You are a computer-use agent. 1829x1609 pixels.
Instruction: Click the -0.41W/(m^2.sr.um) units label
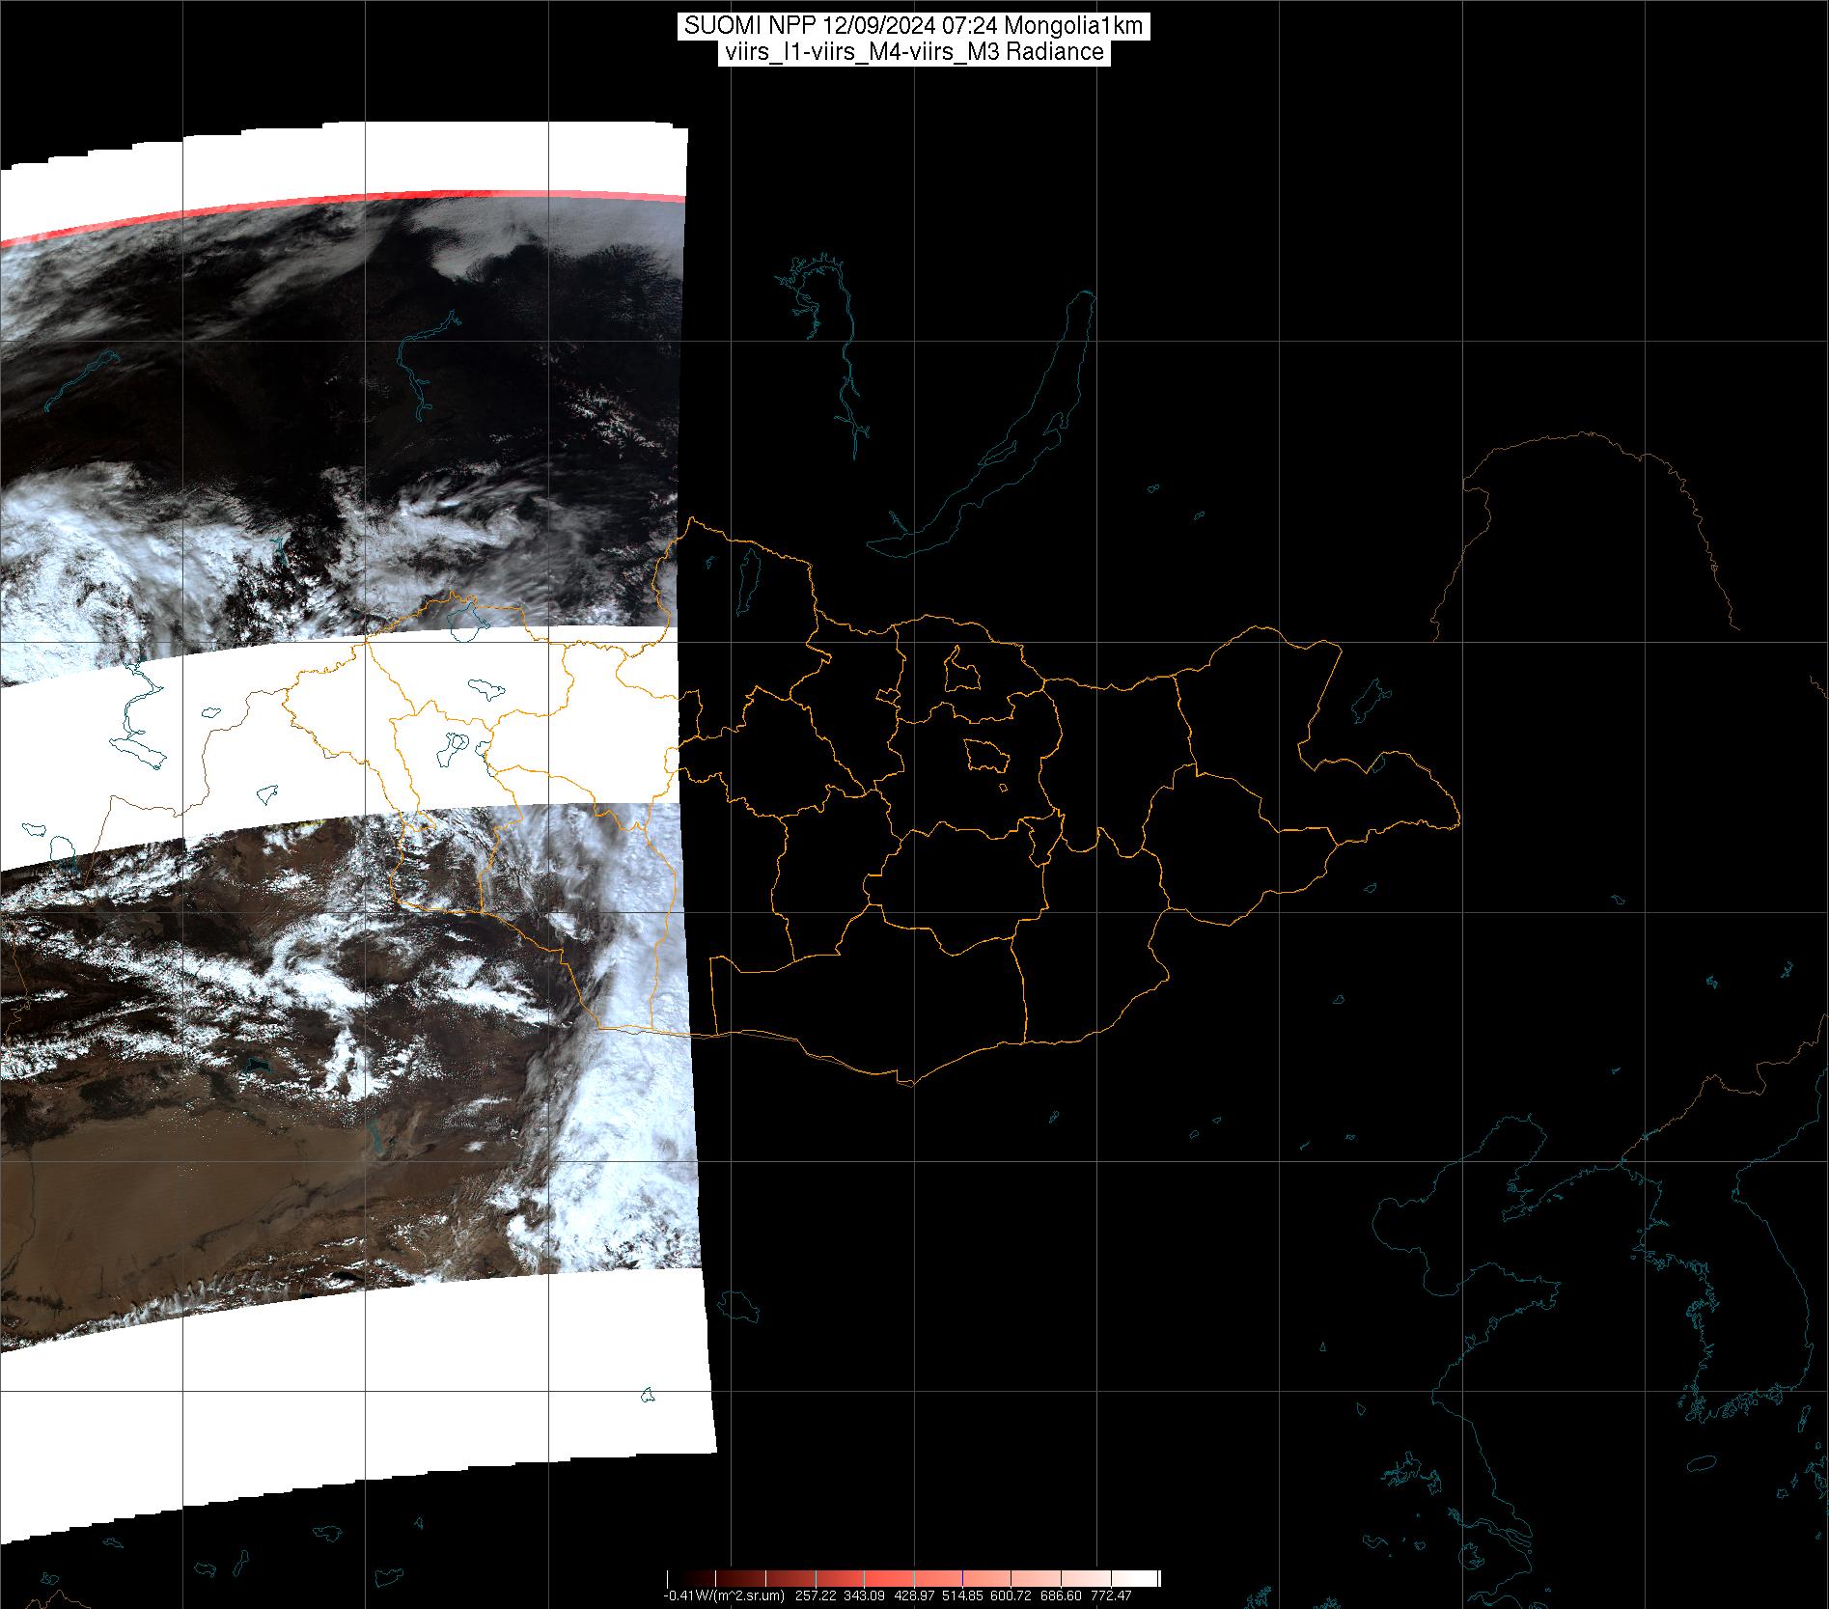click(724, 1595)
